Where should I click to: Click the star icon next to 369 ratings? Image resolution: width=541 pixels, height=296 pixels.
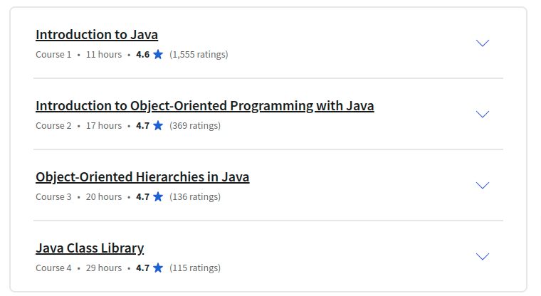pos(158,125)
